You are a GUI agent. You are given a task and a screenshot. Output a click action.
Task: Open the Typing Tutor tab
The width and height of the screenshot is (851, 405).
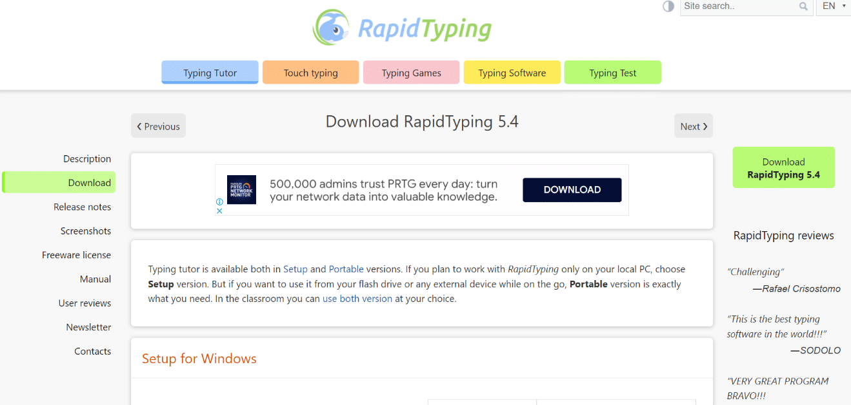click(210, 73)
